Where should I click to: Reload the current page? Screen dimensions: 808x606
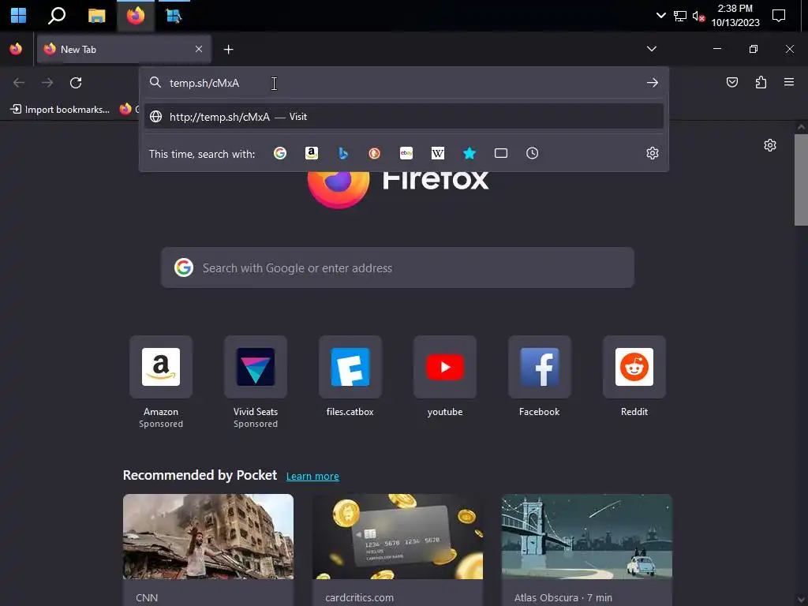[x=76, y=82]
